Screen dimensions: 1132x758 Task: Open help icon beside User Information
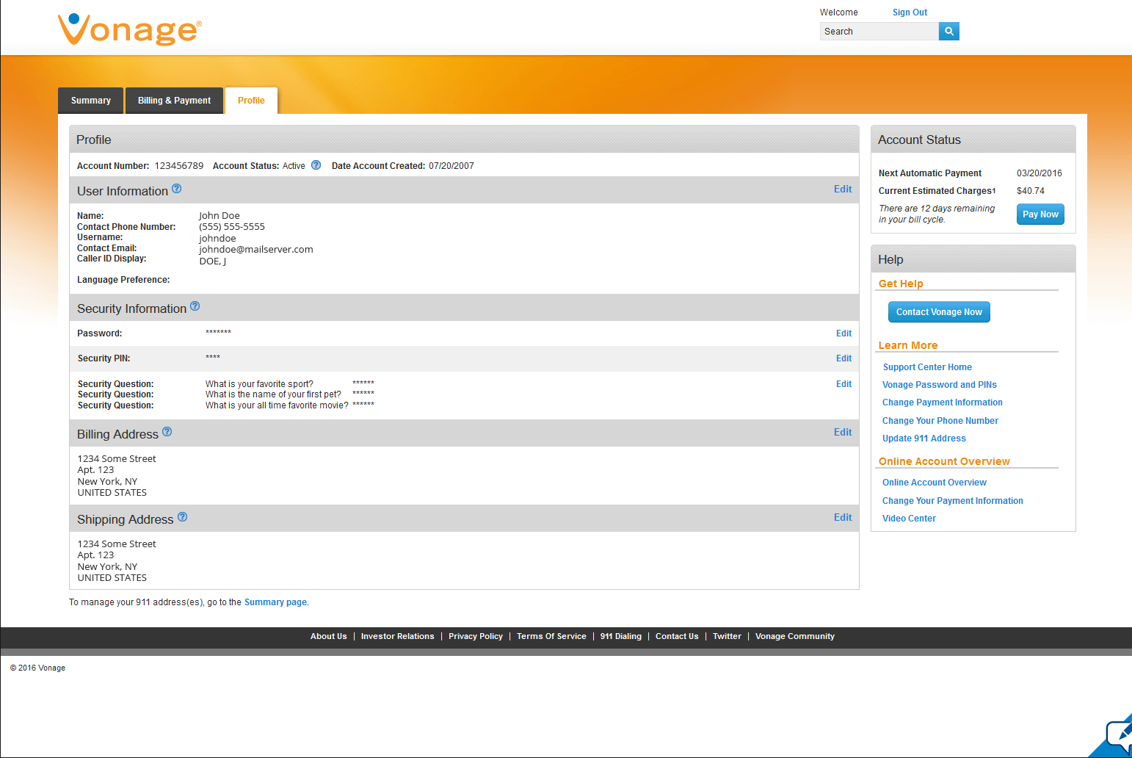click(177, 189)
